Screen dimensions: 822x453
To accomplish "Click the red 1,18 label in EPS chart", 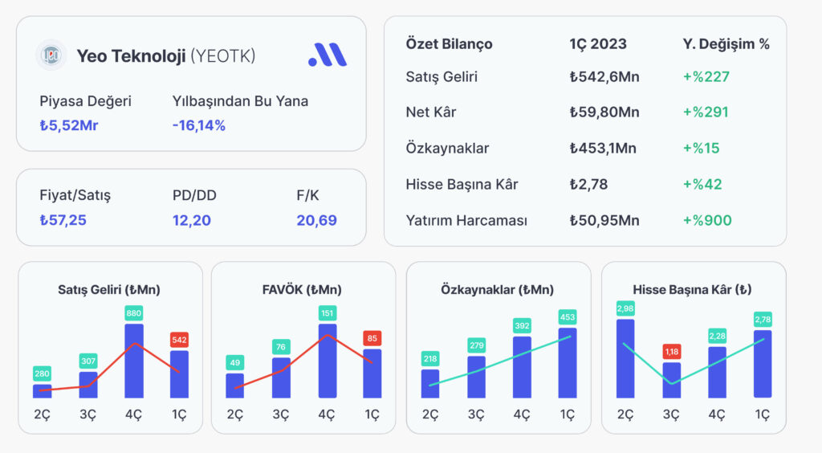I will click(672, 351).
